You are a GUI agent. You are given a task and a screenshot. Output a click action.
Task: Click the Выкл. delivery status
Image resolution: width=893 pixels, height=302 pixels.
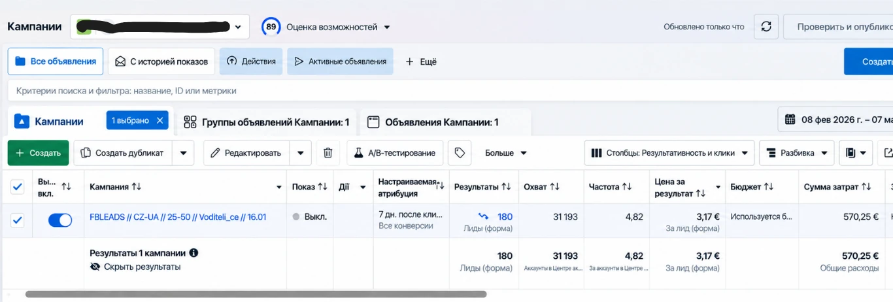[x=310, y=217]
